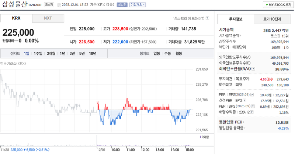The width and height of the screenshot is (295, 154).
Task: Click the volume bar chart area
Action: pyautogui.click(x=97, y=141)
